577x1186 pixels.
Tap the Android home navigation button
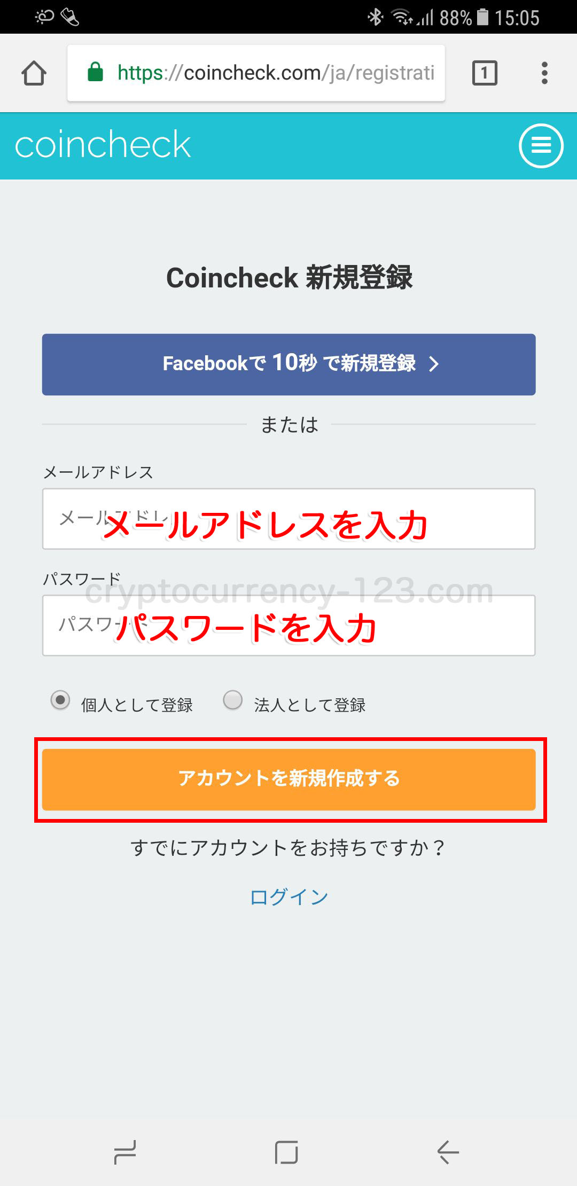pyautogui.click(x=286, y=1152)
